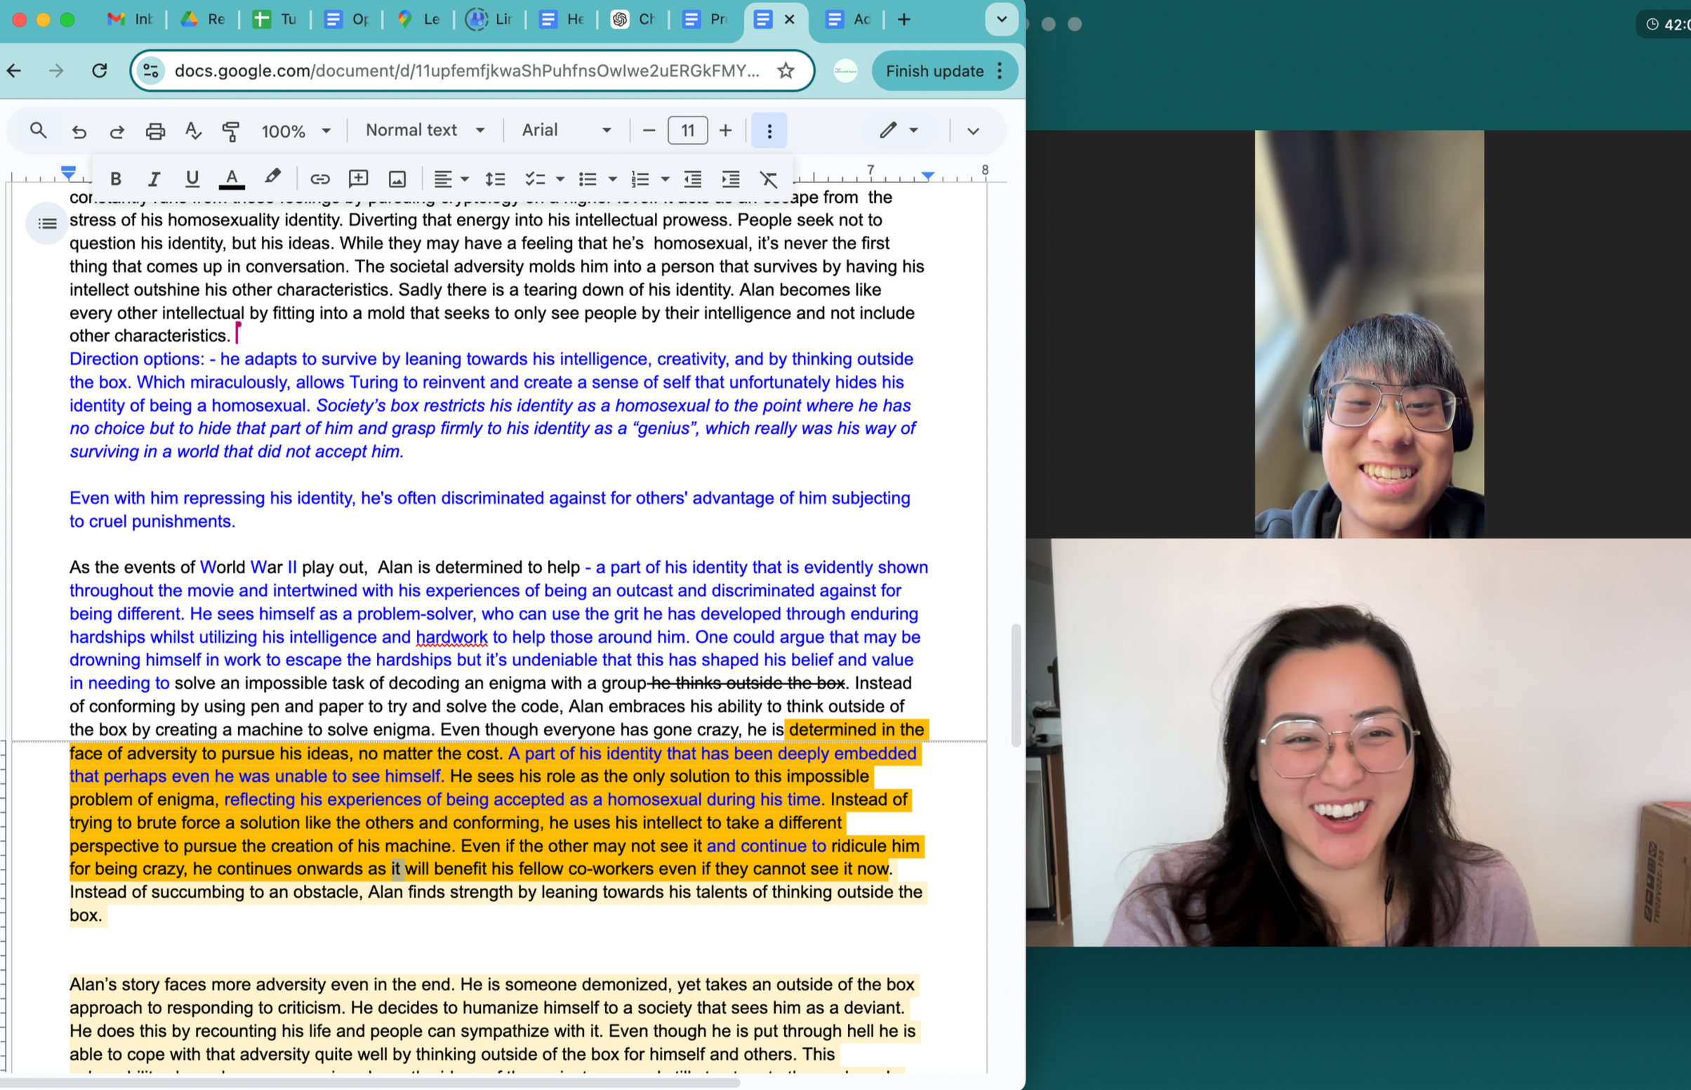1691x1090 pixels.
Task: Toggle italic formatting
Action: [154, 178]
